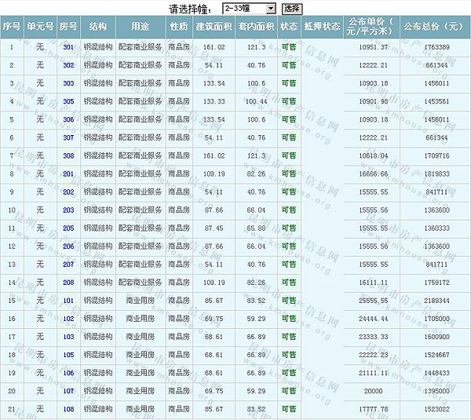Select room number 305 link
471x420 pixels.
click(68, 101)
